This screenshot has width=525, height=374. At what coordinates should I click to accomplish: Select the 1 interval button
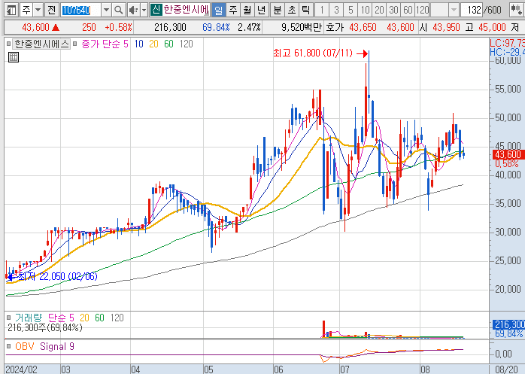322,10
